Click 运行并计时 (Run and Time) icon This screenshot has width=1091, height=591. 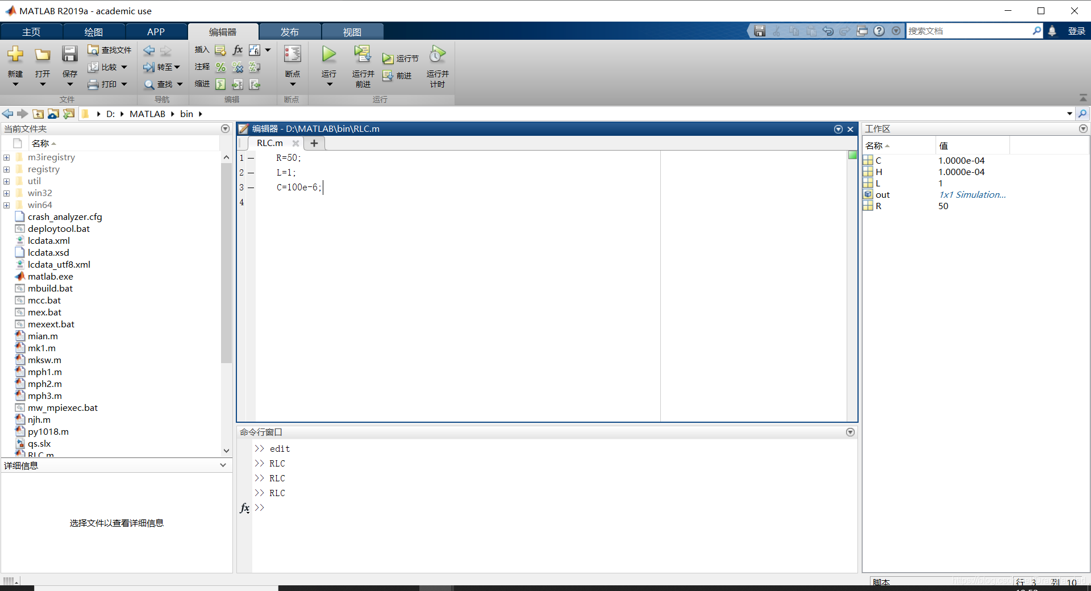point(438,55)
